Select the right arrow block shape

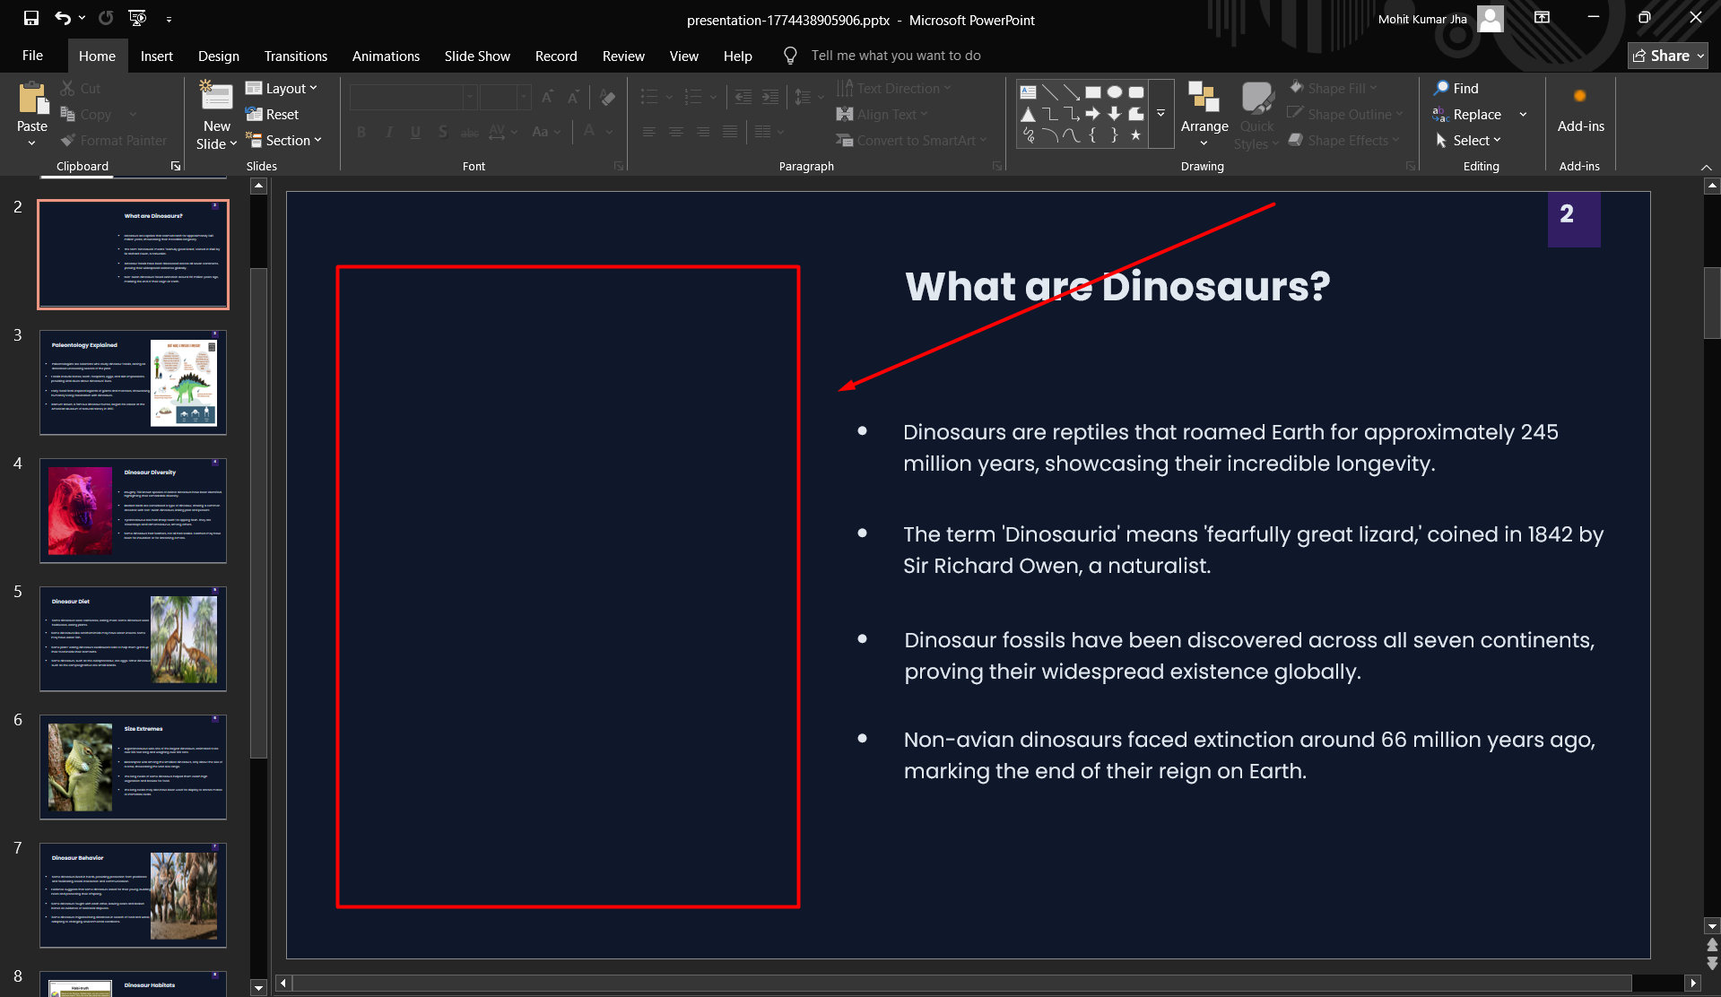point(1093,114)
